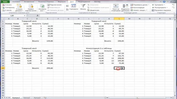
Task: Click the 'Товарний чек1' title cell
Action: point(29,21)
